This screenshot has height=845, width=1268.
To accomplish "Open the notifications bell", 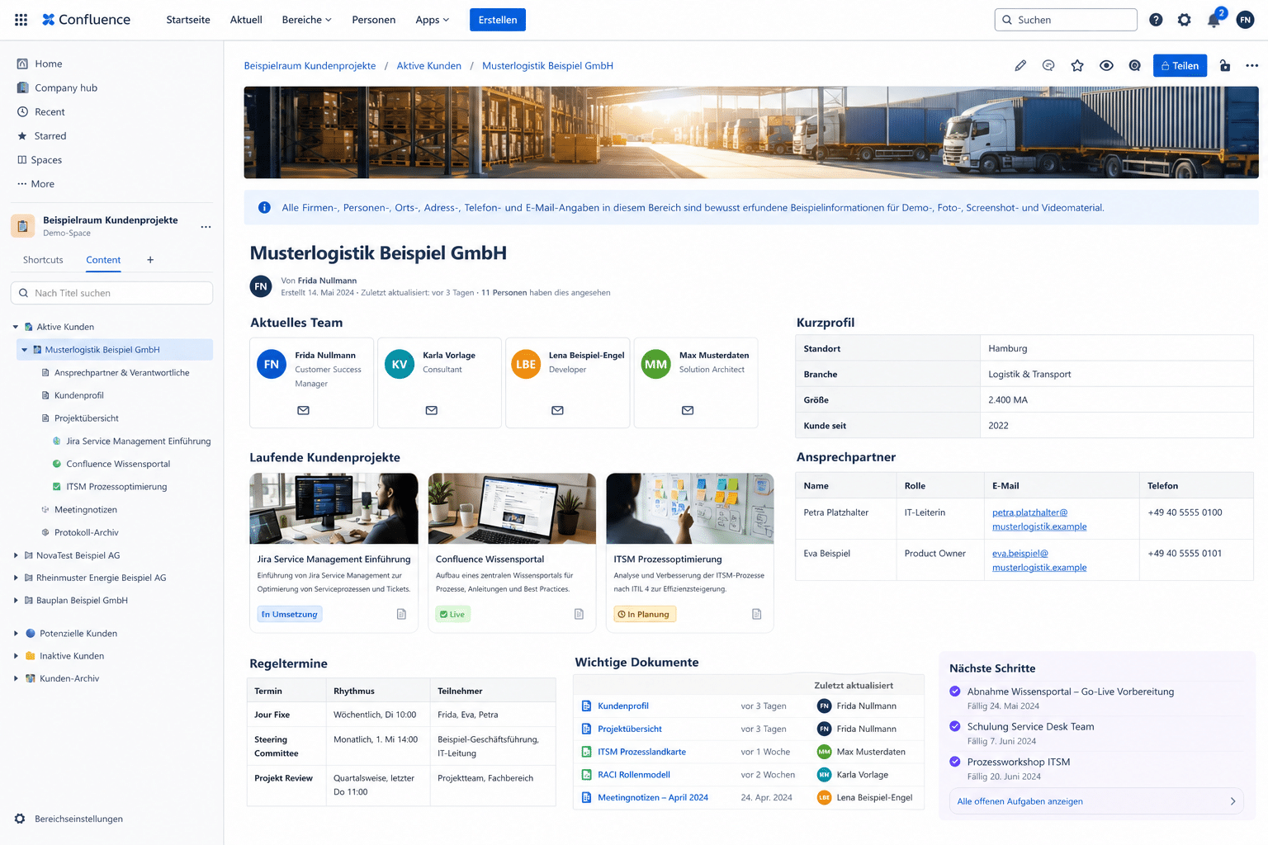I will pos(1214,20).
